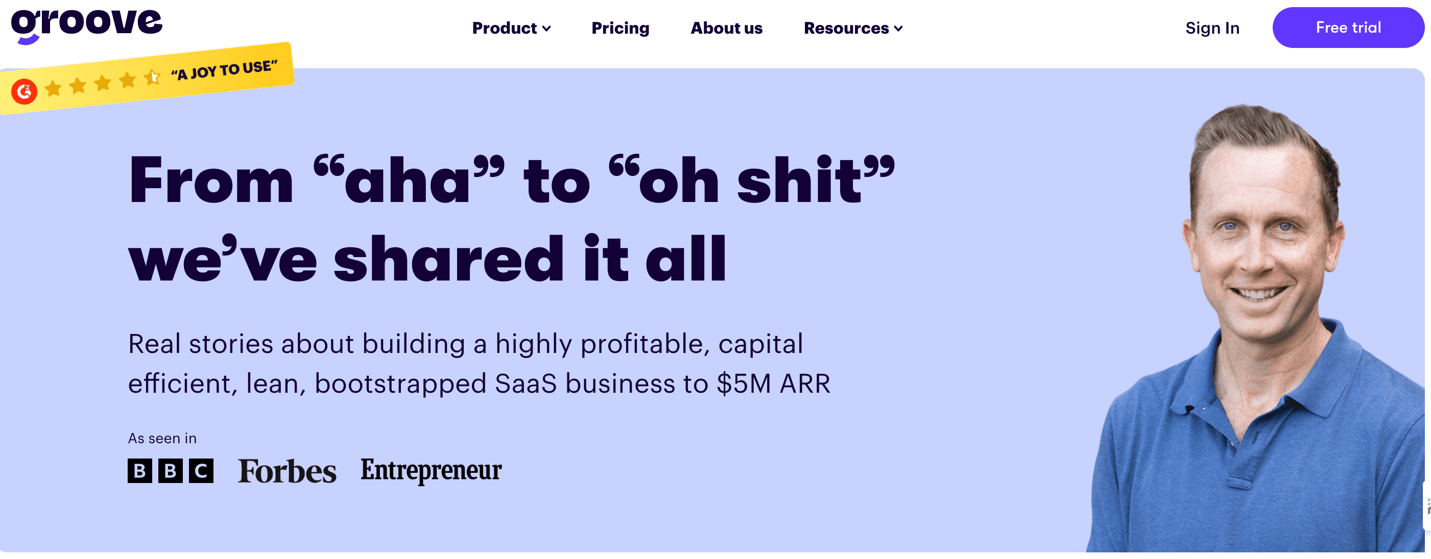Expand the Product dropdown chevron
Image resolution: width=1431 pixels, height=559 pixels.
coord(546,29)
